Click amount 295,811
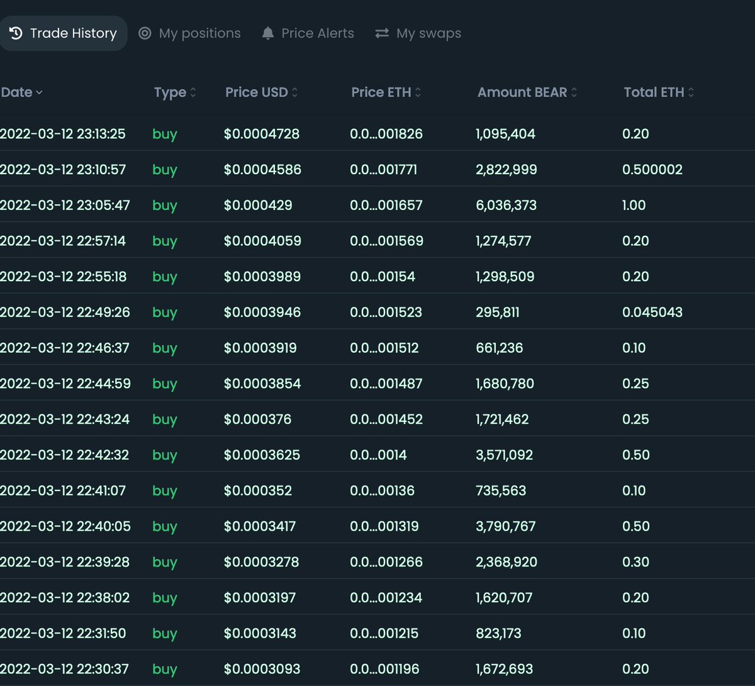755x686 pixels. coord(498,313)
